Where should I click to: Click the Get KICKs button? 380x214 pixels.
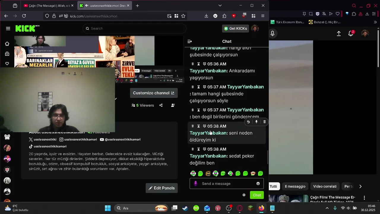(235, 29)
